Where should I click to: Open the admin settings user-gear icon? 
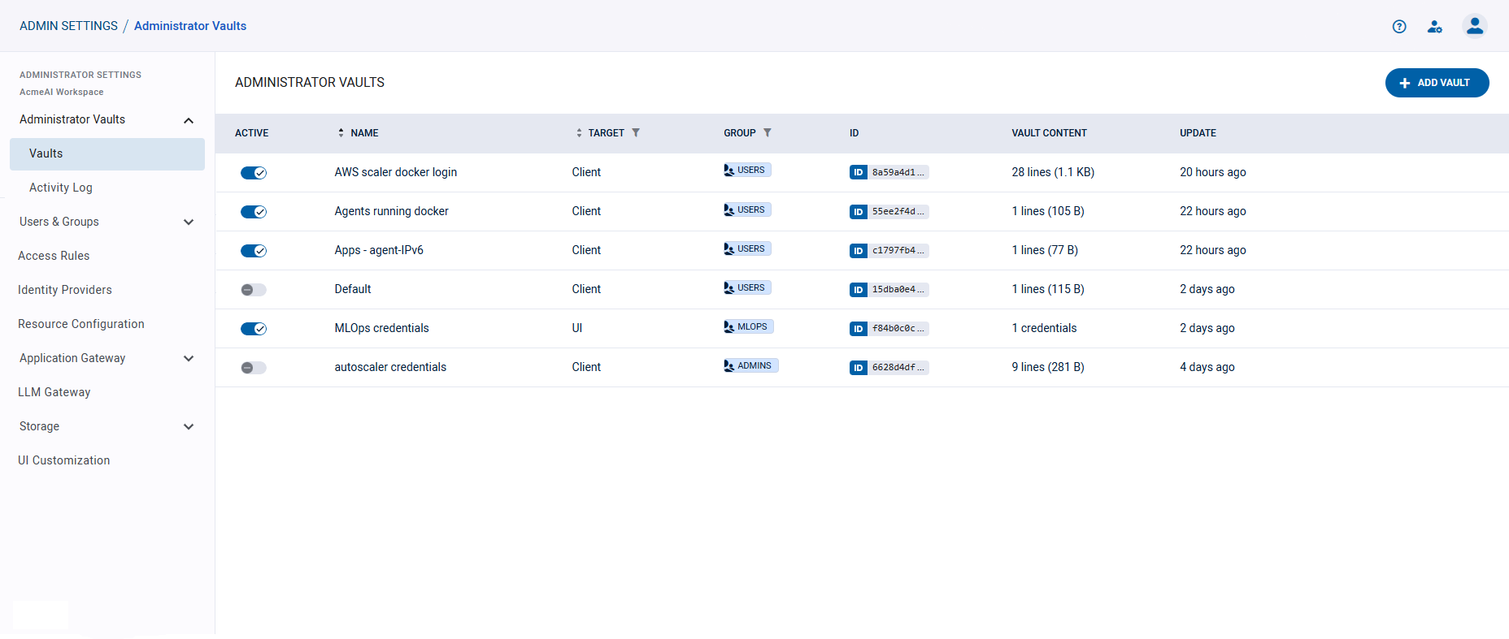click(x=1435, y=27)
